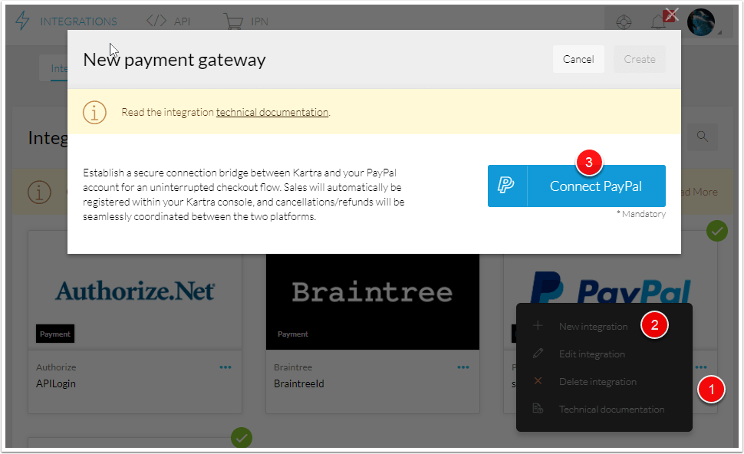Open the three-dot menu on Authorize card
Image resolution: width=744 pixels, height=454 pixels.
coord(226,367)
